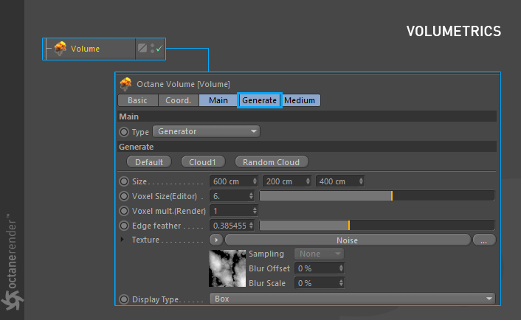Open the Basic tab
The width and height of the screenshot is (521, 320).
pos(137,100)
